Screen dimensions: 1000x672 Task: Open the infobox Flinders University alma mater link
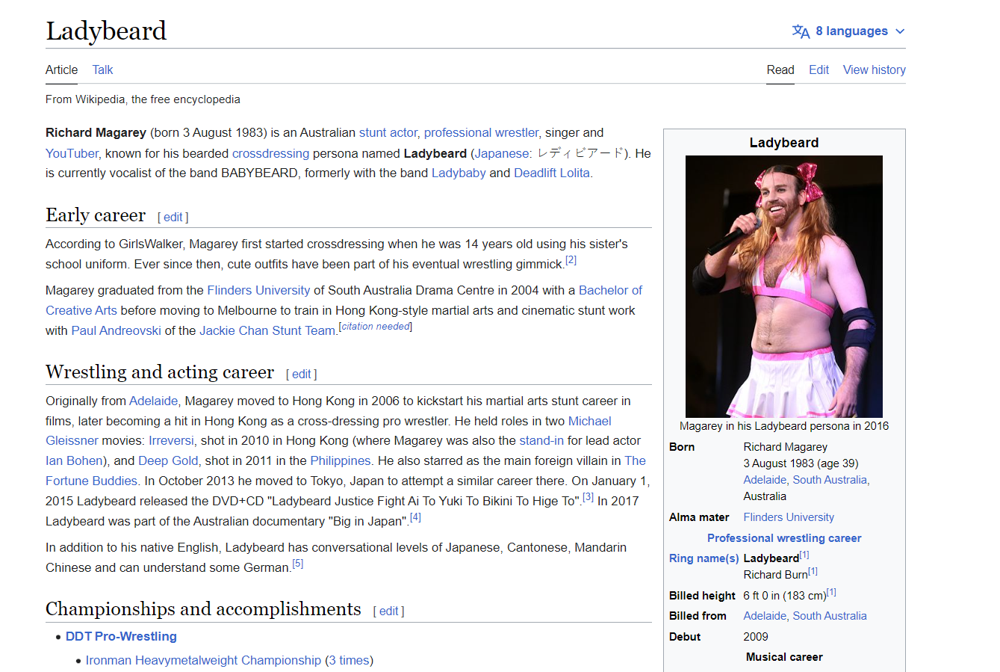tap(789, 517)
